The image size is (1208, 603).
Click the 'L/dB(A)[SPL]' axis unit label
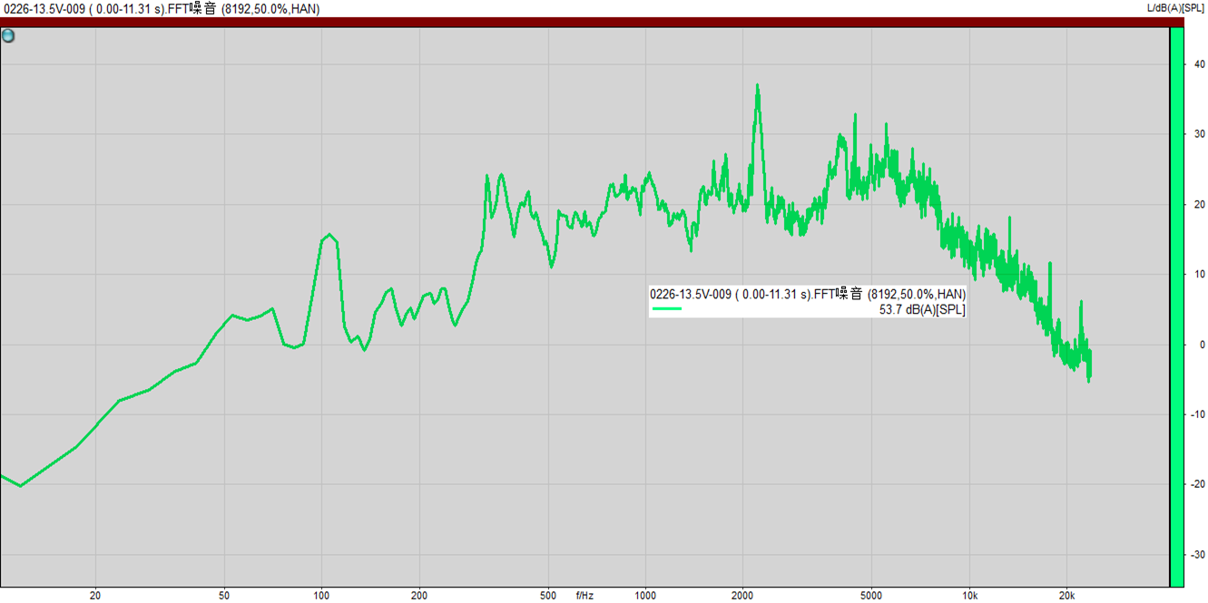(x=1175, y=8)
